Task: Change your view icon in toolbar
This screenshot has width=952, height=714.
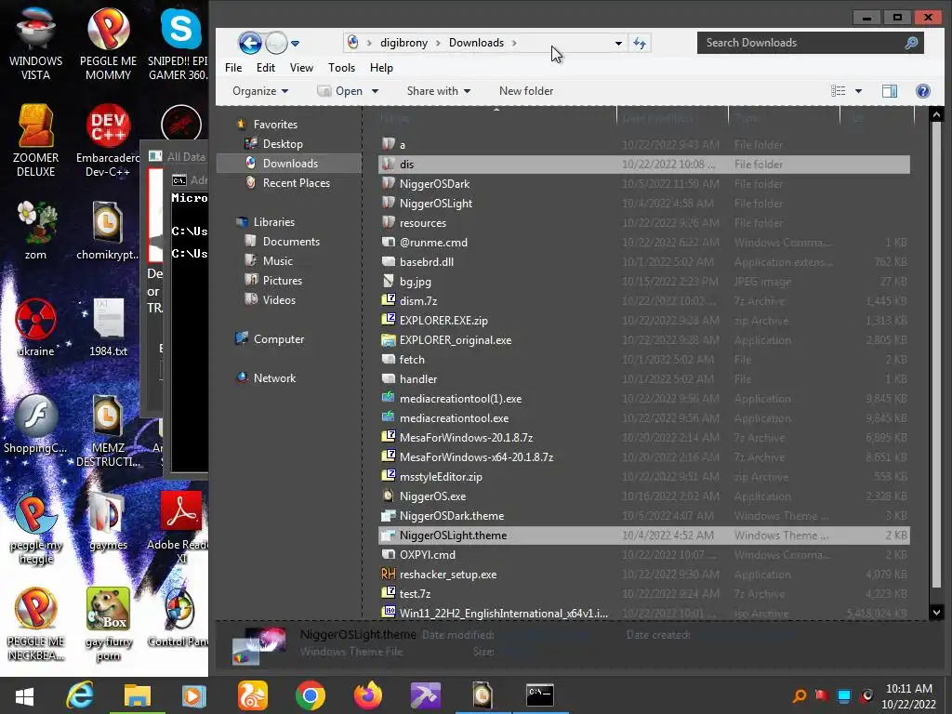Action: [x=838, y=91]
